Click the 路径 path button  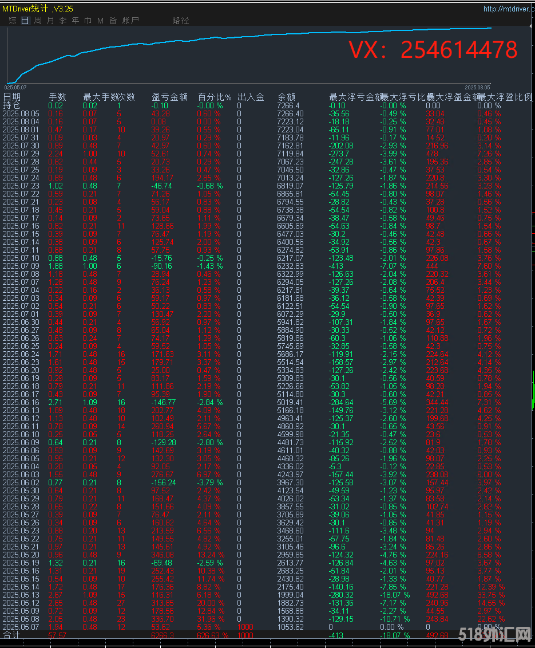point(180,20)
